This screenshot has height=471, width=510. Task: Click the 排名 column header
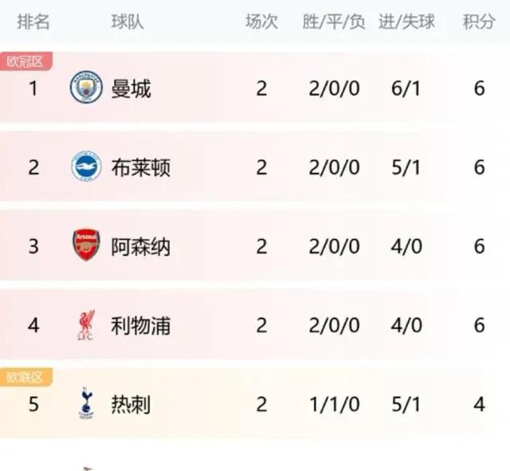click(33, 22)
